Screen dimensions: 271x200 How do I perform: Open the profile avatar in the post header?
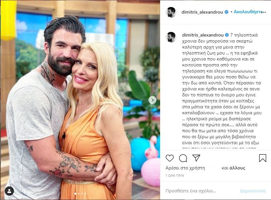point(171,12)
